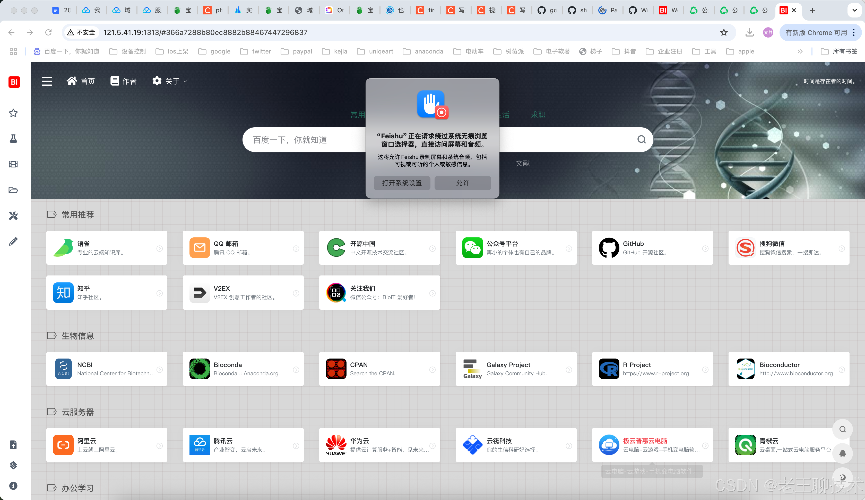
Task: Open the film strip sidebar icon
Action: click(13, 164)
